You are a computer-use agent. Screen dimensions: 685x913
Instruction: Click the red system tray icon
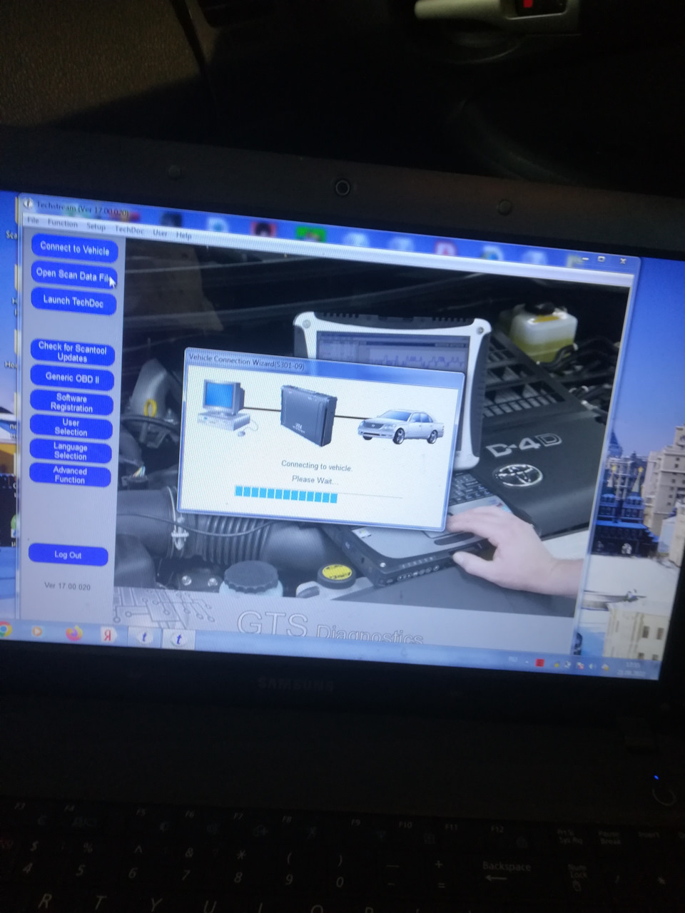coord(539,663)
